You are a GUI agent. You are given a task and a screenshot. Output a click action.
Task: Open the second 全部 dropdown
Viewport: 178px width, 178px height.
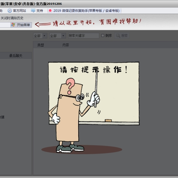click(x=57, y=36)
